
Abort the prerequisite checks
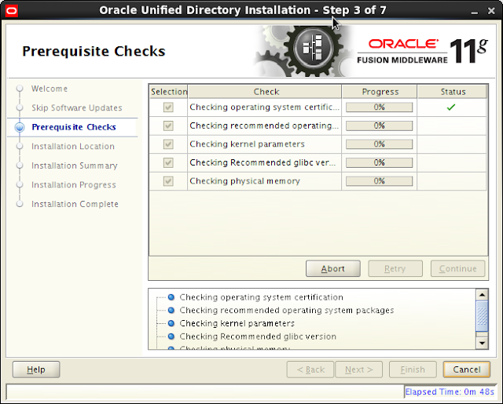333,268
